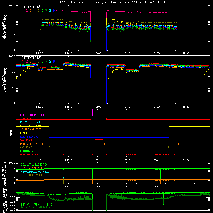Click MON. counts/s (FRONT SEGMENTS) axis title
This screenshot has width=213, height=213.
(4, 28)
